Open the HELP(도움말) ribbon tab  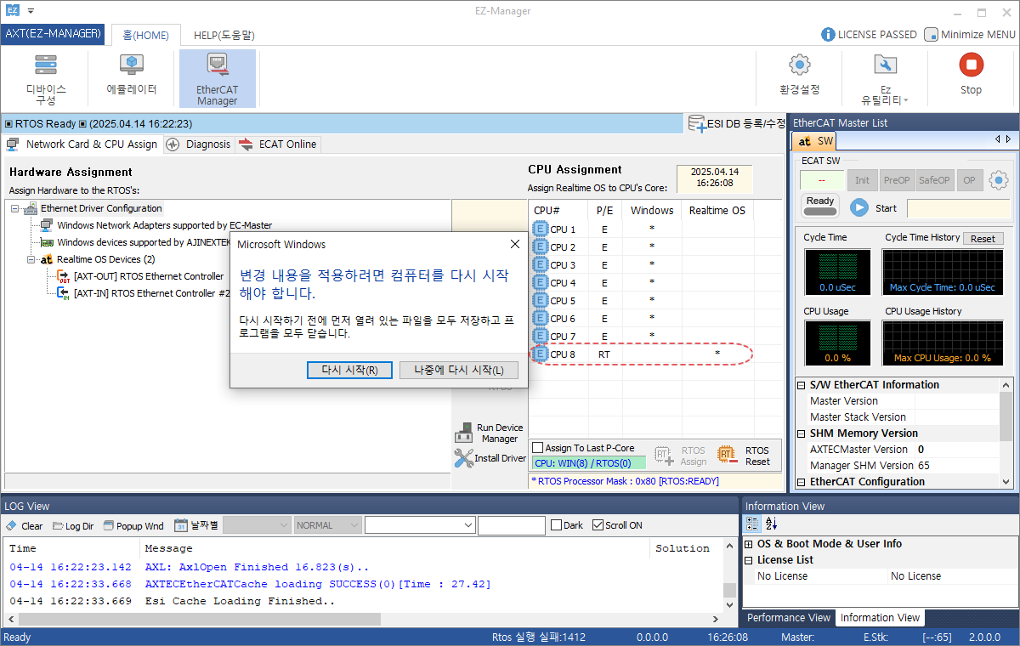click(x=224, y=36)
